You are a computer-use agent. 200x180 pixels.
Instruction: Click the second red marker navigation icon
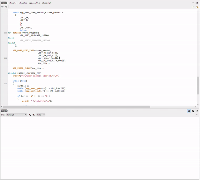(33, 115)
